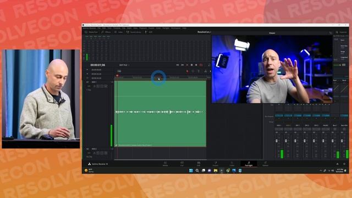Open Windows taskbar Search
352x198 pixels.
pos(197,170)
